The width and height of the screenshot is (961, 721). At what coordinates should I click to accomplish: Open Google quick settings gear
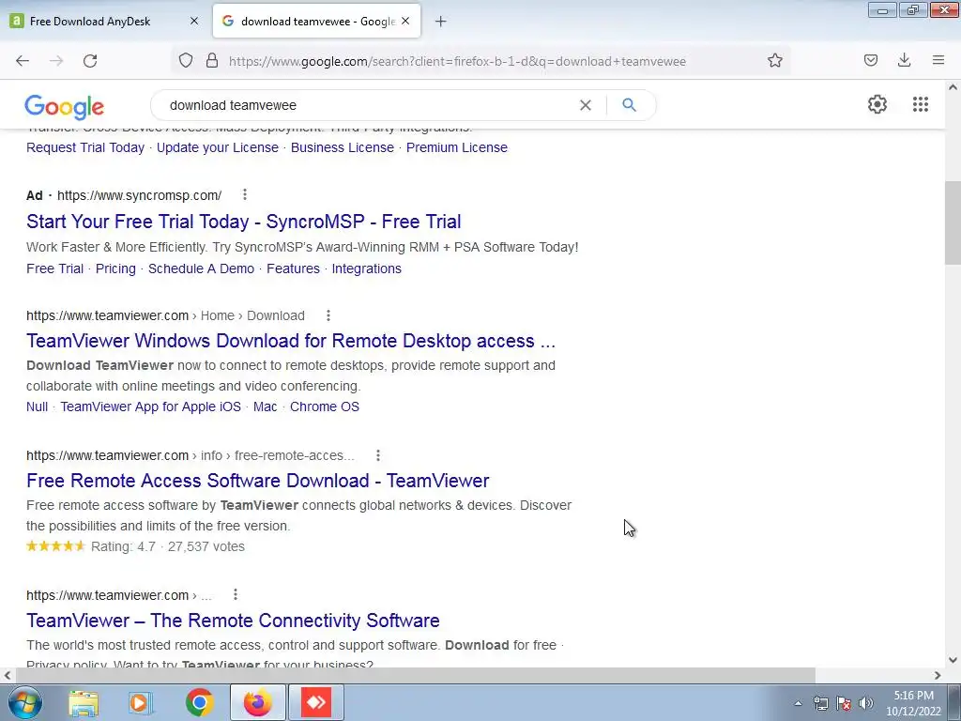coord(877,104)
